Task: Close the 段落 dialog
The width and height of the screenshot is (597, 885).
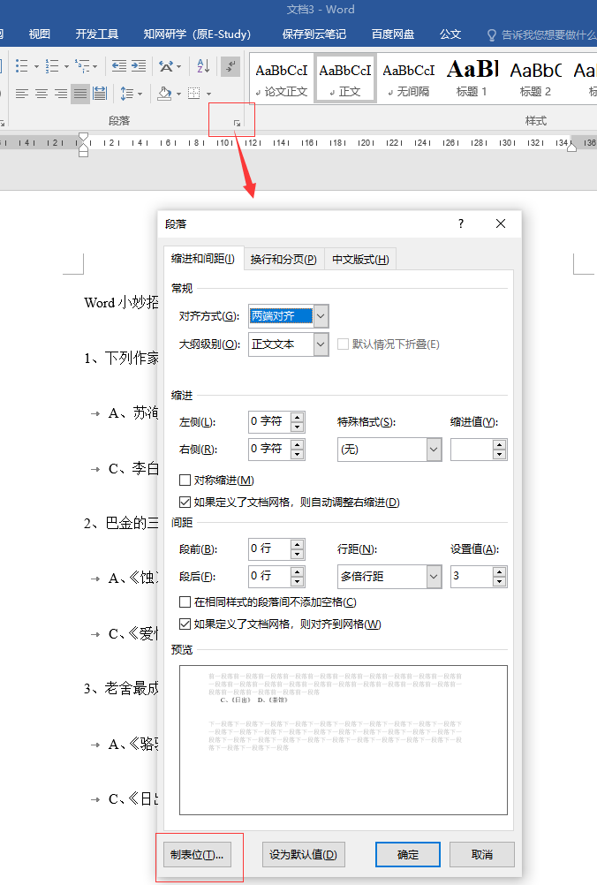Action: click(x=501, y=223)
